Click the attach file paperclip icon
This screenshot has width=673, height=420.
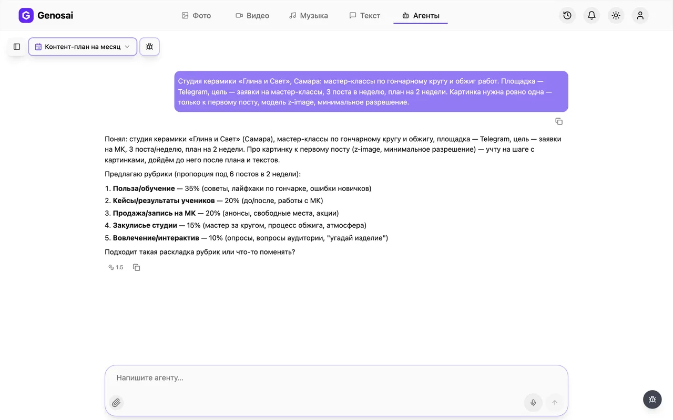(116, 403)
